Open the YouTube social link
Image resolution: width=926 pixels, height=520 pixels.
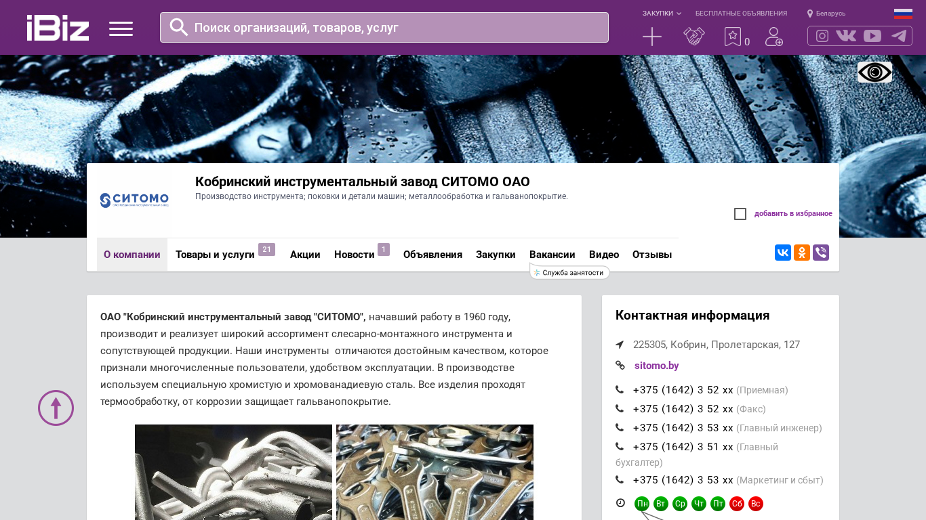click(x=872, y=36)
